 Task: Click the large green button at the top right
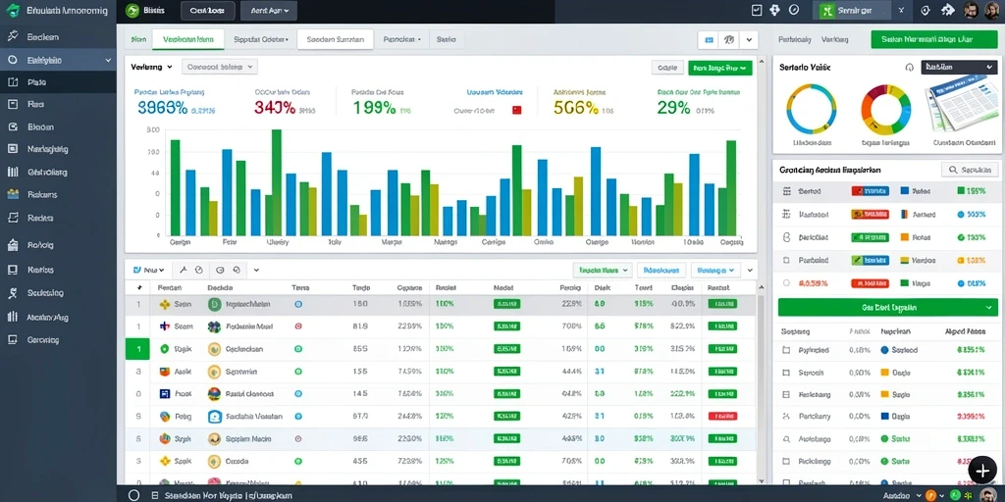pyautogui.click(x=935, y=39)
